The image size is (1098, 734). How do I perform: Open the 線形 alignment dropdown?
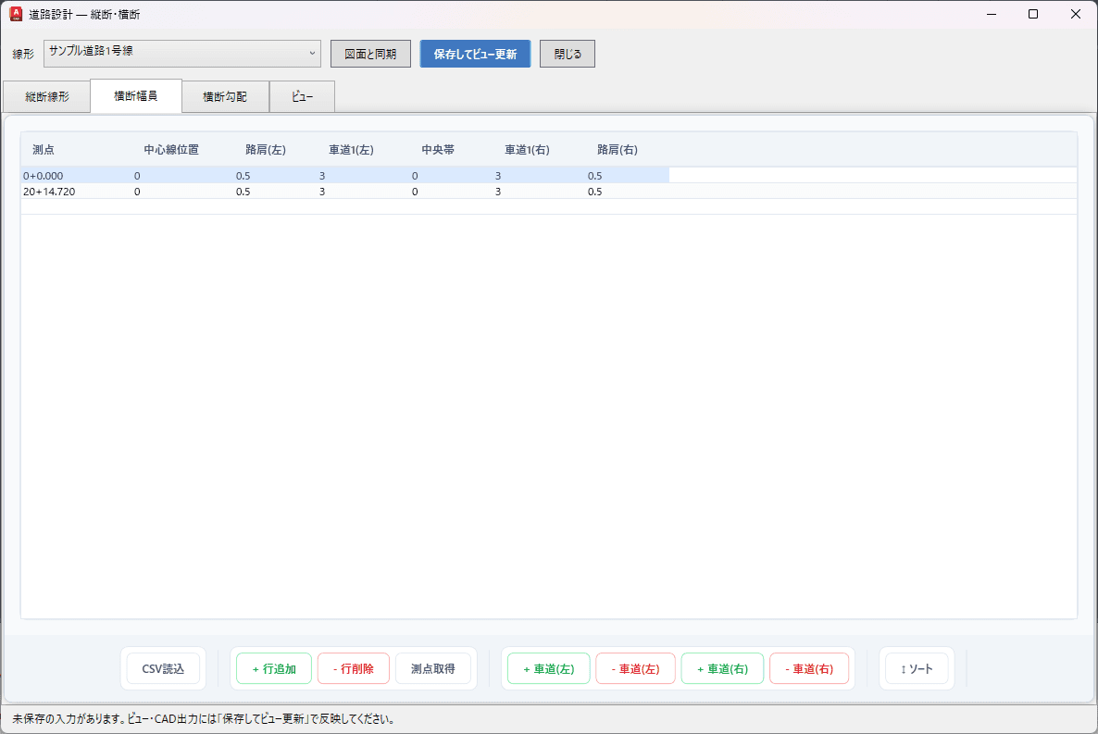coord(182,54)
